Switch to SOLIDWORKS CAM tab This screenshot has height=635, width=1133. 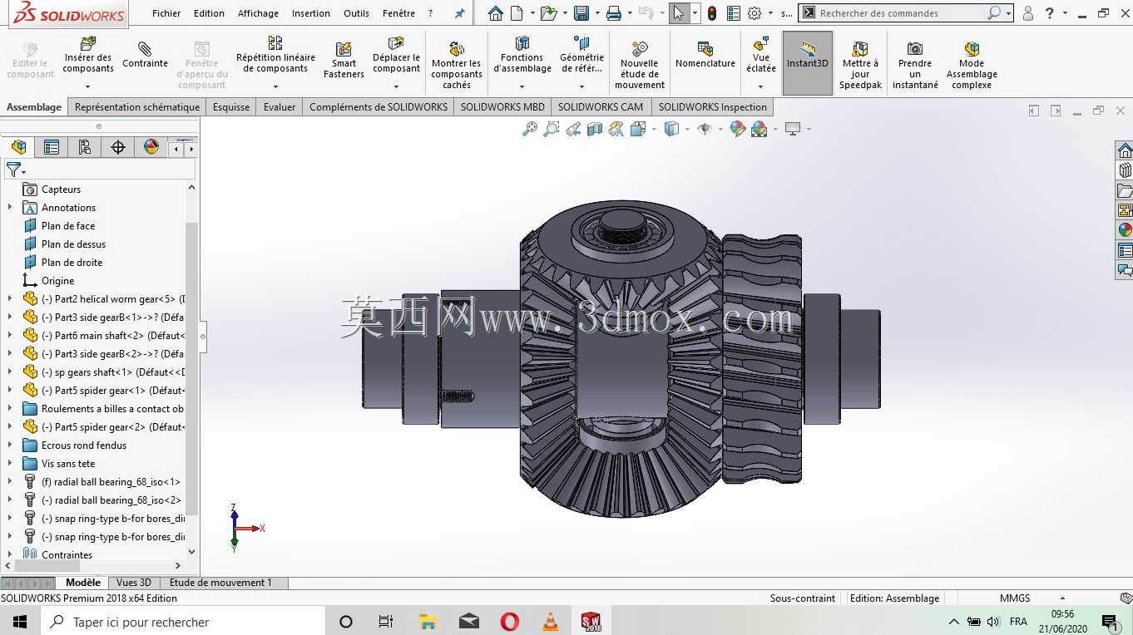[x=601, y=107]
